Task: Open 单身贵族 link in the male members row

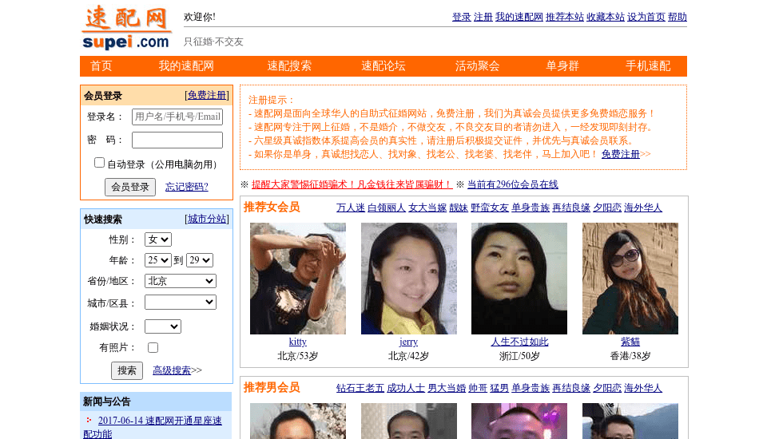Action: (x=531, y=388)
